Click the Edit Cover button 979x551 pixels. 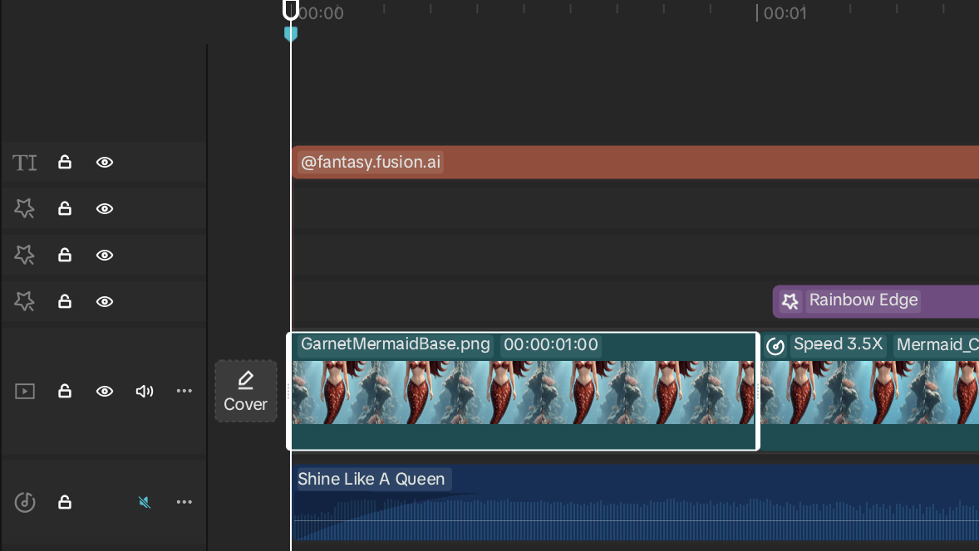tap(245, 391)
